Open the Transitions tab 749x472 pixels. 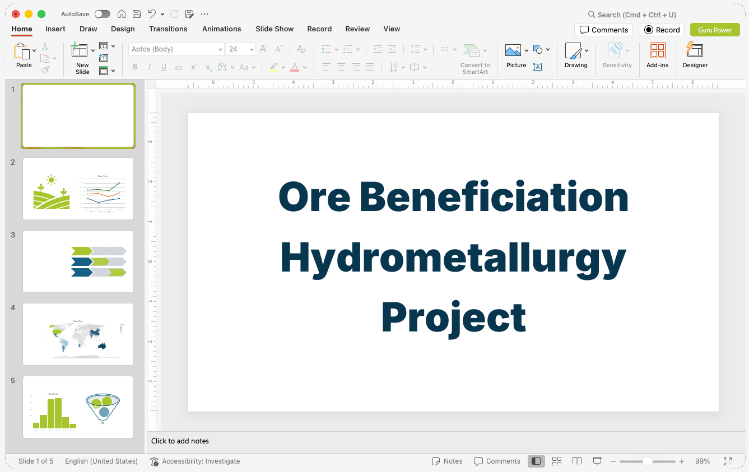pos(168,29)
